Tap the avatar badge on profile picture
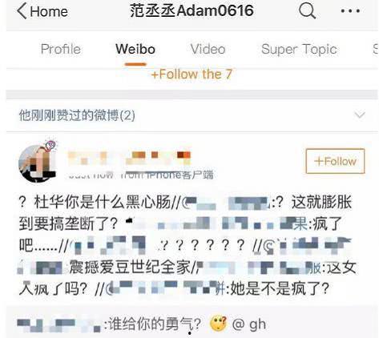 50,146
